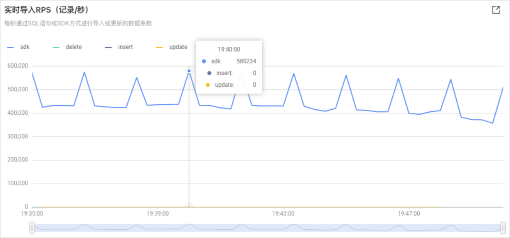Click the left handle of the zoom slider

click(x=32, y=228)
